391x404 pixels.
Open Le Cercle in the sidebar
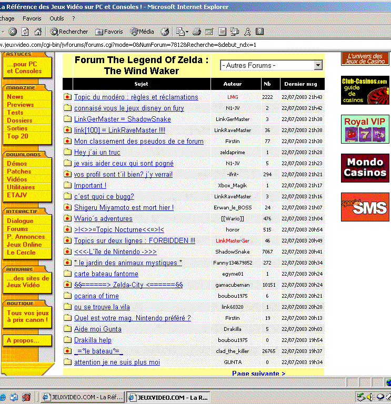tap(21, 252)
